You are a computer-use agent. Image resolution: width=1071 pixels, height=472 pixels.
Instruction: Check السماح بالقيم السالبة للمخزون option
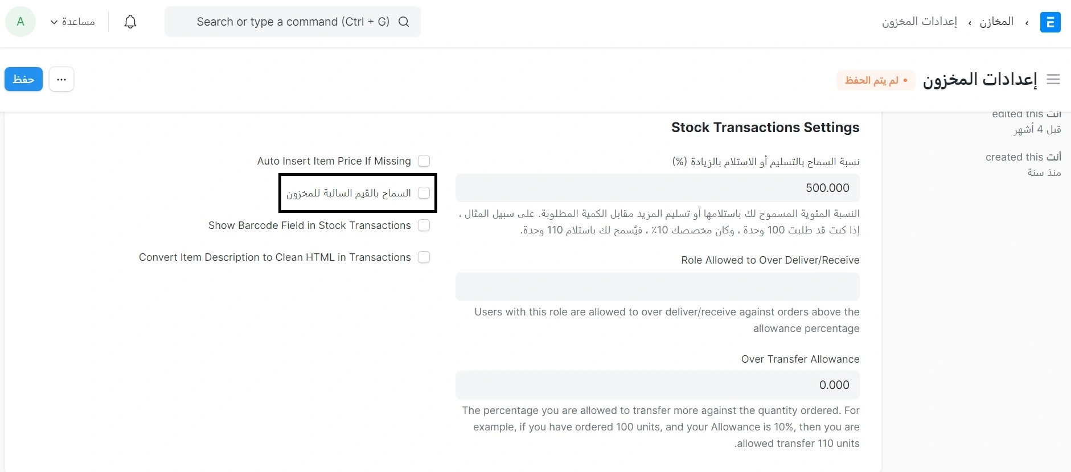pos(424,193)
